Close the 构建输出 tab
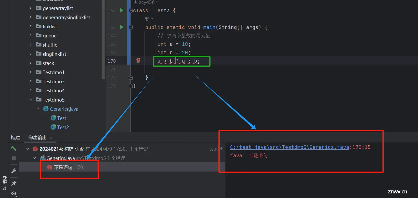 [51, 138]
